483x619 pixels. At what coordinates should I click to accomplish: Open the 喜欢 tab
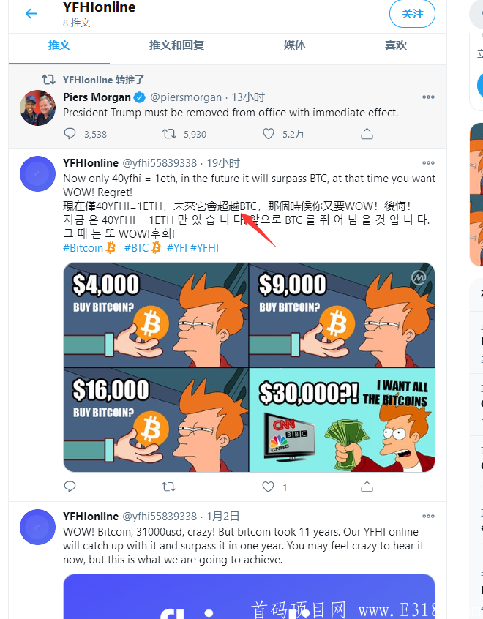pos(396,45)
